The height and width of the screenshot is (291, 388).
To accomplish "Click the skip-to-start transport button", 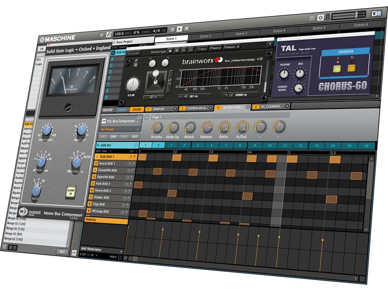I will coord(172,29).
